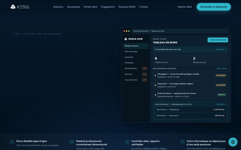Open Poste de travail remplacement d'un écran ticket
The height and width of the screenshot is (150, 241).
(190, 95)
